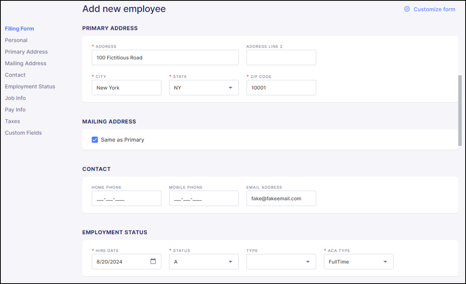Click the vertical page scrollbar

(x=460, y=111)
